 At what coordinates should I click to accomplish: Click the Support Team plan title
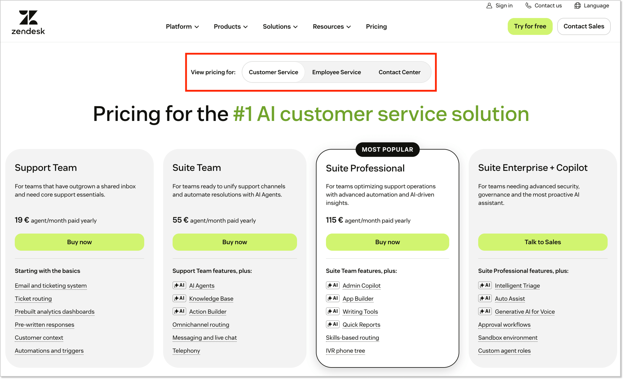coord(46,168)
